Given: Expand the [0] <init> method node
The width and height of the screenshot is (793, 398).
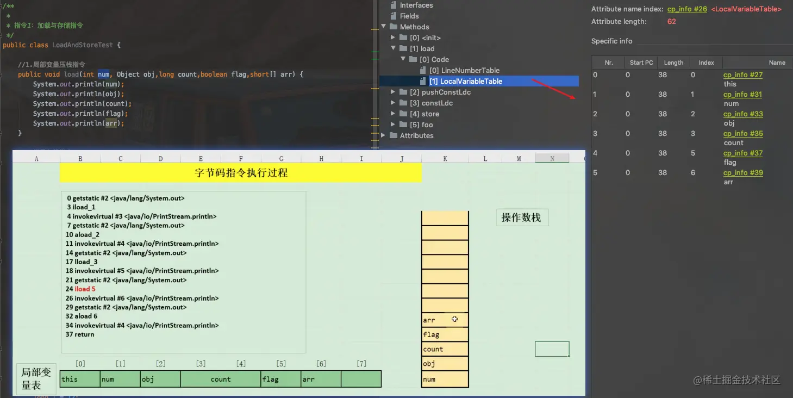Looking at the screenshot, I should pos(394,38).
